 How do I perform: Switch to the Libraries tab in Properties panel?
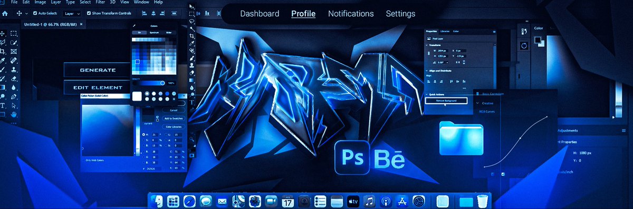click(445, 31)
